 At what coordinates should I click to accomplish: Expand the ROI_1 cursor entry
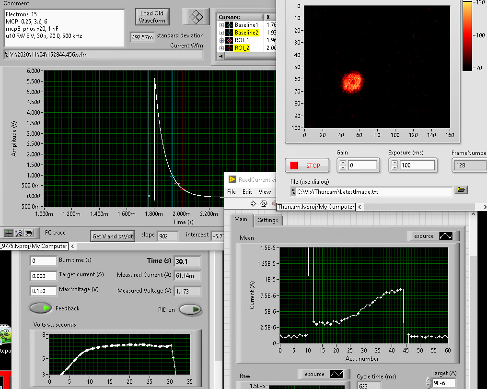[x=221, y=40]
